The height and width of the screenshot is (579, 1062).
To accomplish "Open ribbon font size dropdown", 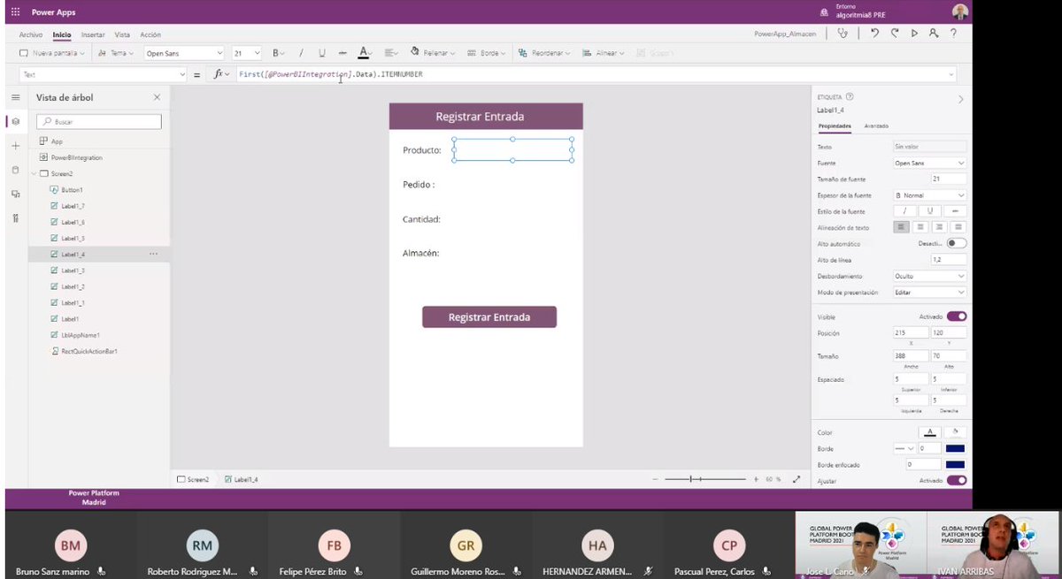I will [x=246, y=53].
